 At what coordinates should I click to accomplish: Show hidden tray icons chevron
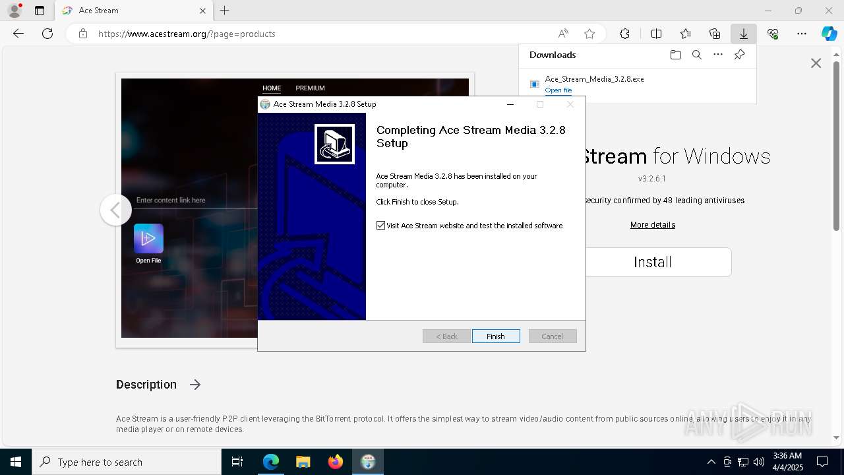711,462
